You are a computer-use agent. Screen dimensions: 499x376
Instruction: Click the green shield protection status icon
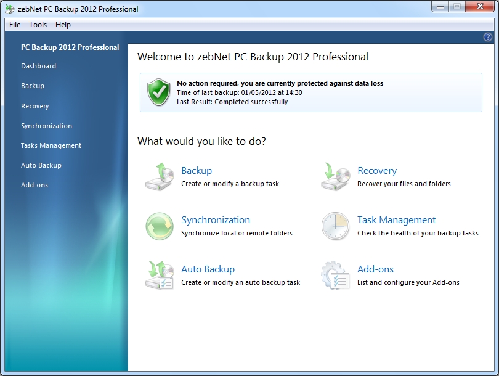(x=158, y=92)
